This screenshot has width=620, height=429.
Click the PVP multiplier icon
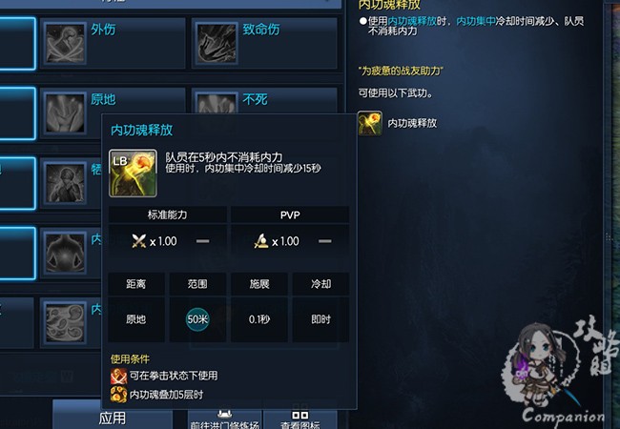click(x=261, y=241)
